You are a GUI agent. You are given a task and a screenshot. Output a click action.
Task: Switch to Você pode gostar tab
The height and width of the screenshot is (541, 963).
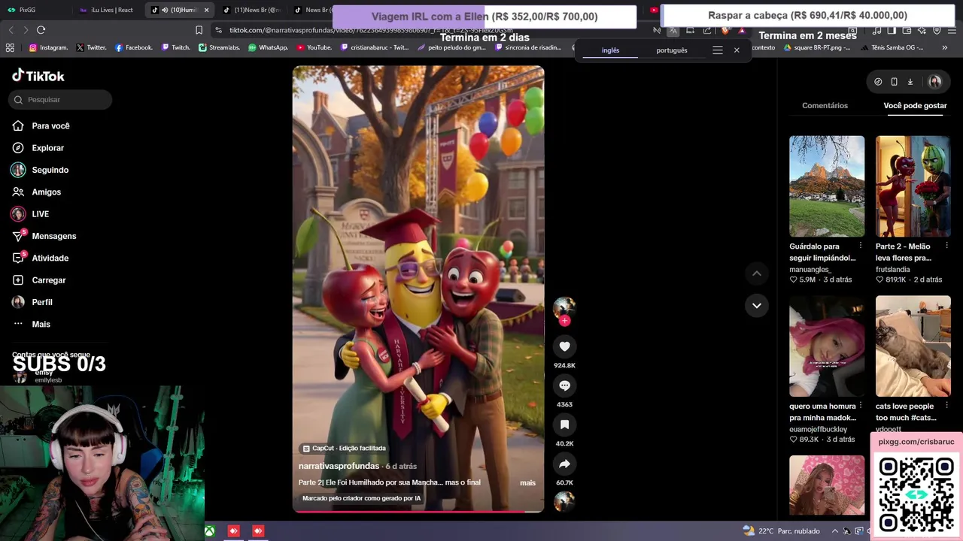pyautogui.click(x=915, y=106)
